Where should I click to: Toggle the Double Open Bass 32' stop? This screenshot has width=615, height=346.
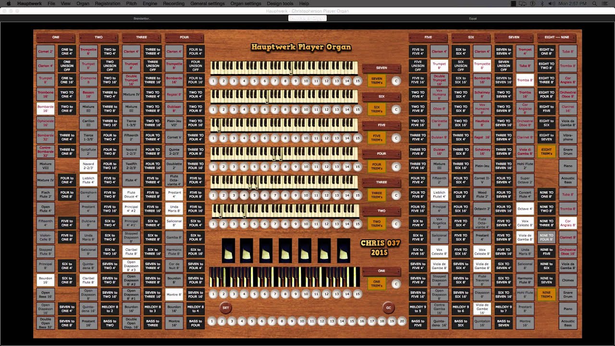(46, 323)
